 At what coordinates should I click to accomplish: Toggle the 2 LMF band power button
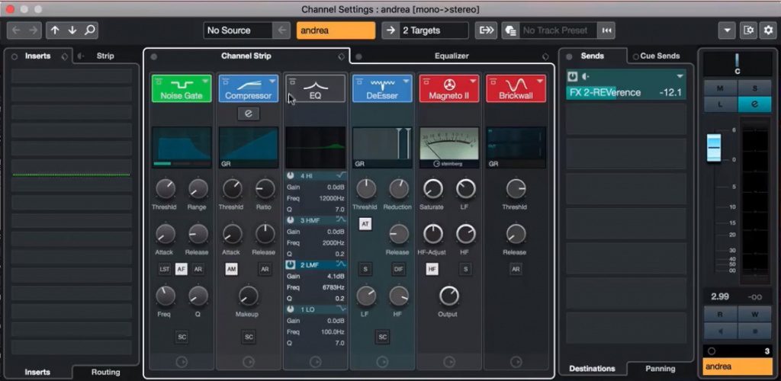(x=291, y=264)
